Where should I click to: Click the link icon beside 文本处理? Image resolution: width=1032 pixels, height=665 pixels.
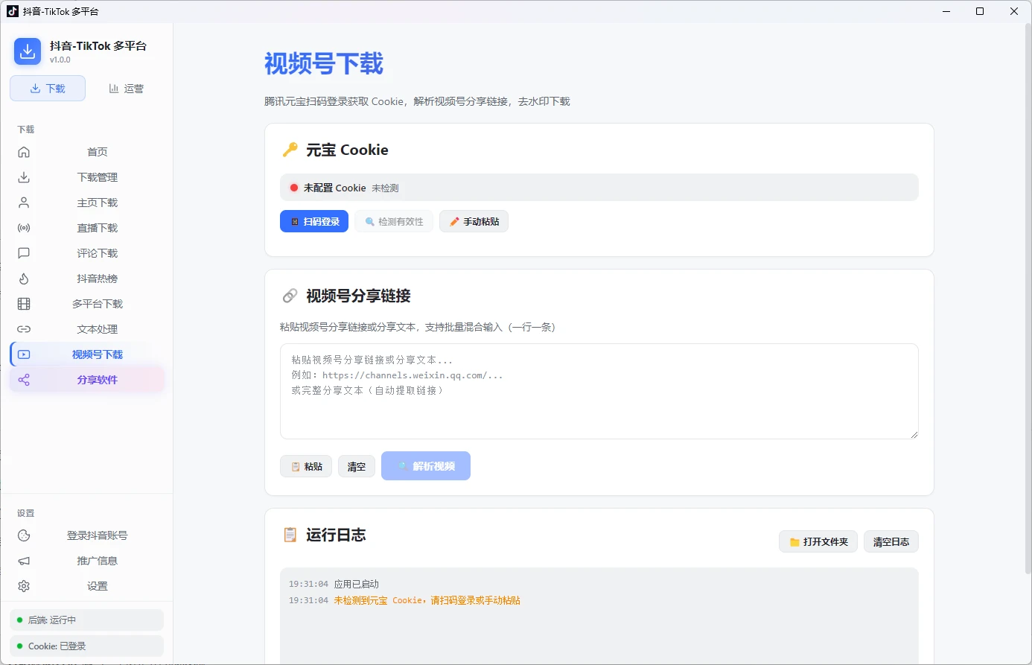coord(24,329)
